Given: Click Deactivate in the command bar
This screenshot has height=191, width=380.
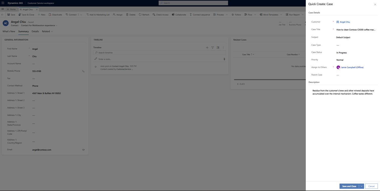Looking at the screenshot, I should (x=55, y=15).
